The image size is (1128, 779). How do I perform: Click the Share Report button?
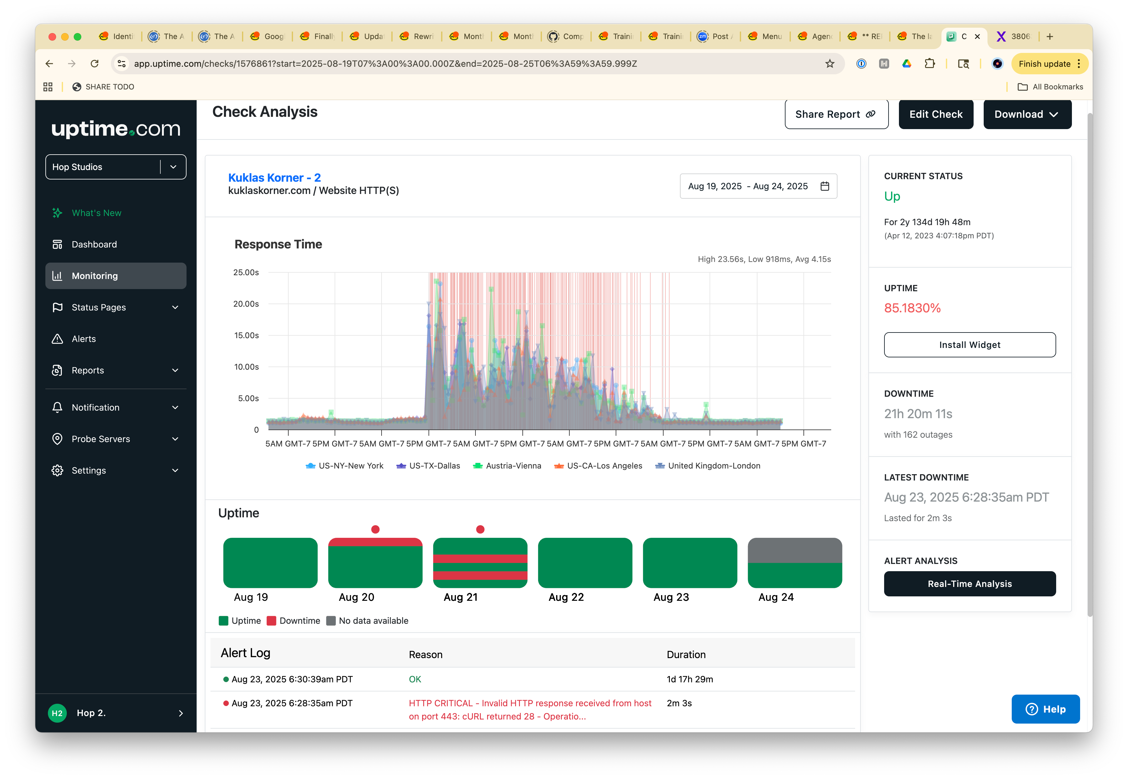(x=837, y=114)
